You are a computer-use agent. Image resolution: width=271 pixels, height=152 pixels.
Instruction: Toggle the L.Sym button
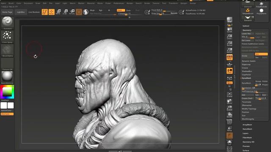tap(230, 78)
